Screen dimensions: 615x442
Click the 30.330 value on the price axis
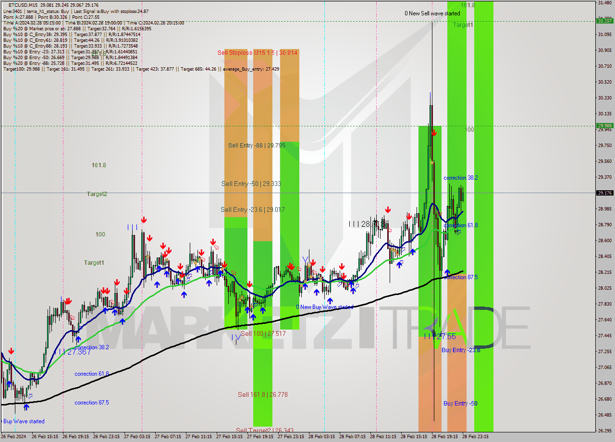[x=604, y=98]
